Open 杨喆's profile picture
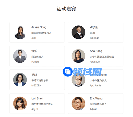133x117 pixels. tap(20, 80)
